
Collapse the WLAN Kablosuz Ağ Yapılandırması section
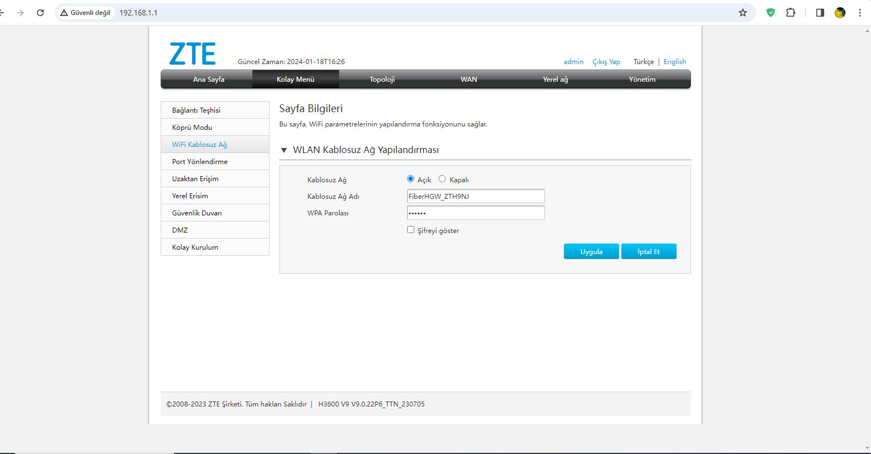(284, 150)
